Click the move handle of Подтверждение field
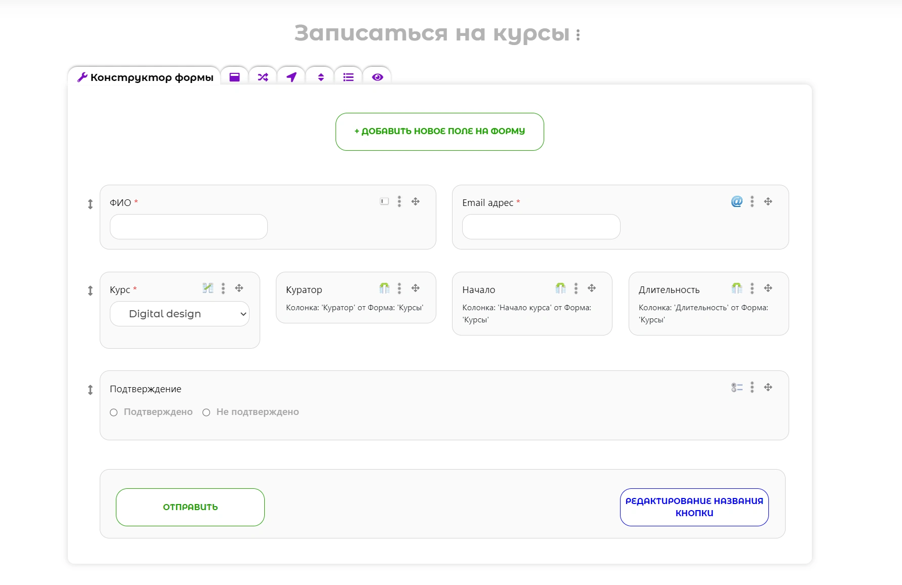The width and height of the screenshot is (902, 585). point(768,387)
